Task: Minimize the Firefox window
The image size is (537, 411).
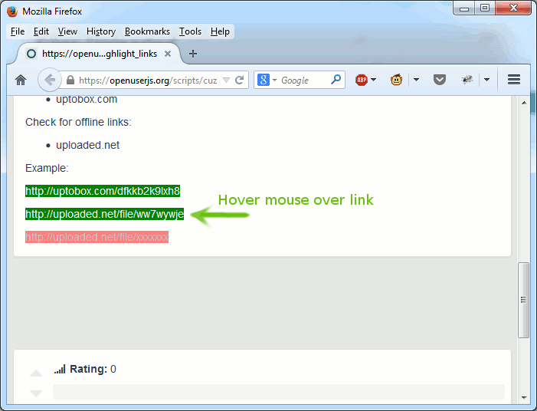Action: tap(464, 8)
